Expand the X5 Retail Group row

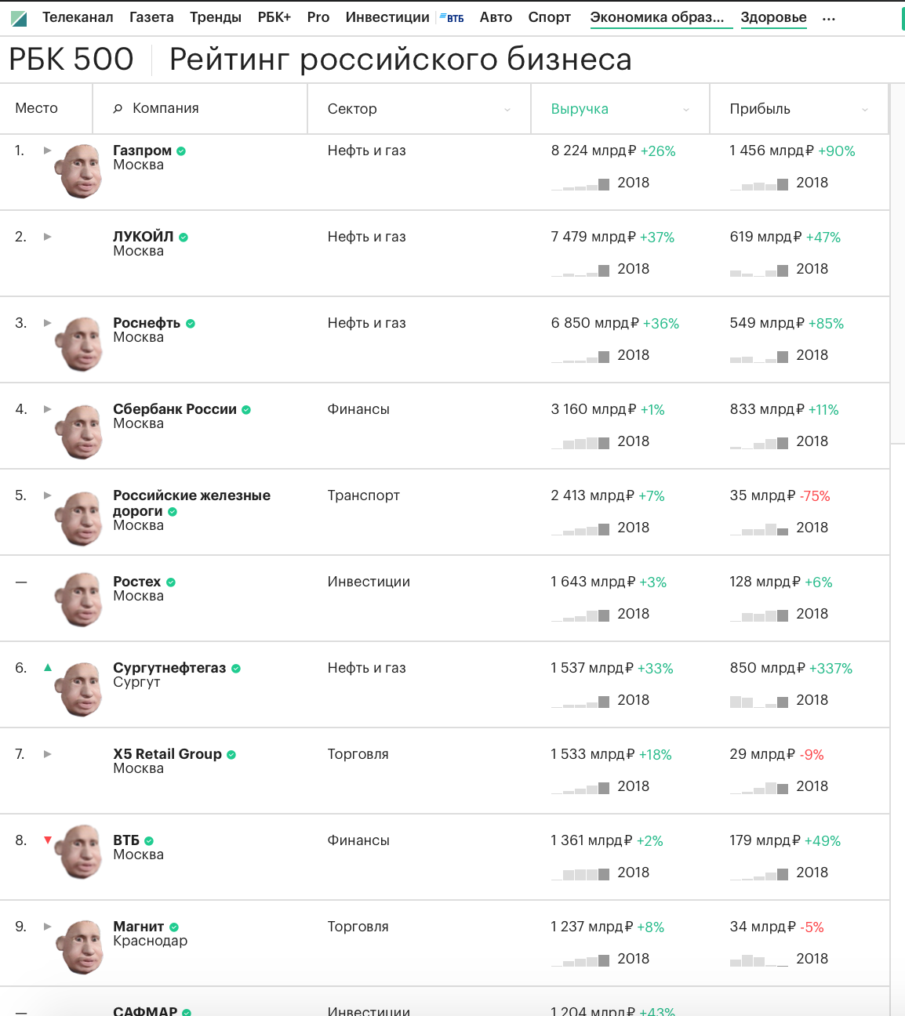[x=48, y=754]
